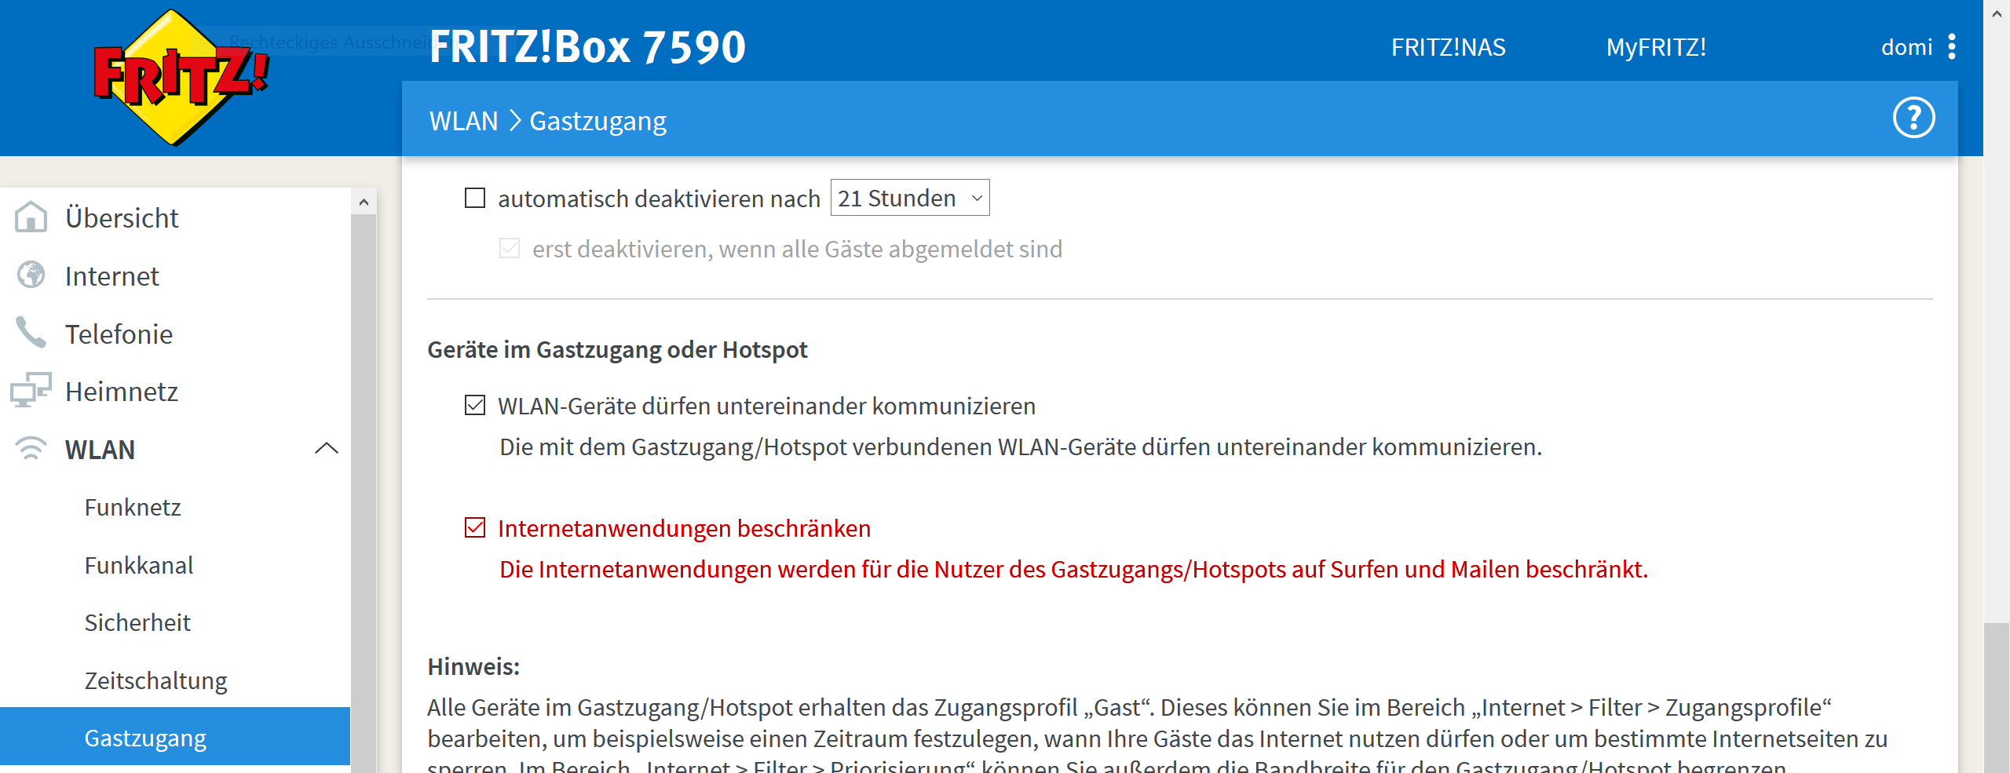
Task: Click Gastzugang in the breadcrumb
Action: click(598, 122)
